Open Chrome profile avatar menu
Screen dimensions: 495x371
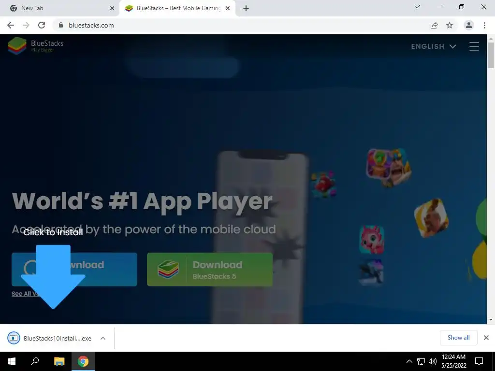469,25
